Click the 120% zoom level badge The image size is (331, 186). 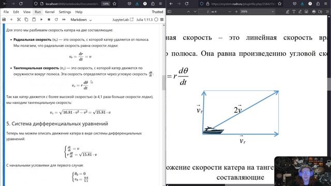[x=106, y=4]
